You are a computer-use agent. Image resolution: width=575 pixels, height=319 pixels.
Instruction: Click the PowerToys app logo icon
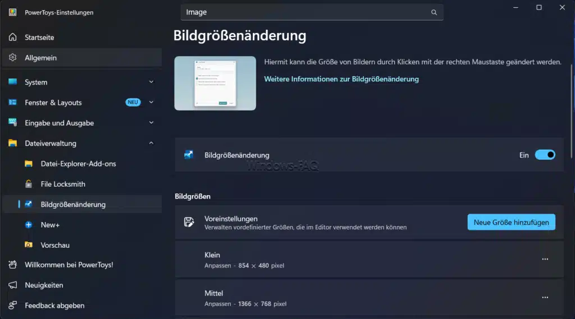12,12
